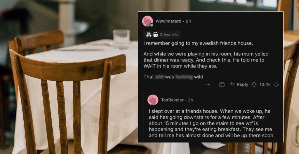Click the "swedish friends house" comment line

pyautogui.click(x=198, y=43)
